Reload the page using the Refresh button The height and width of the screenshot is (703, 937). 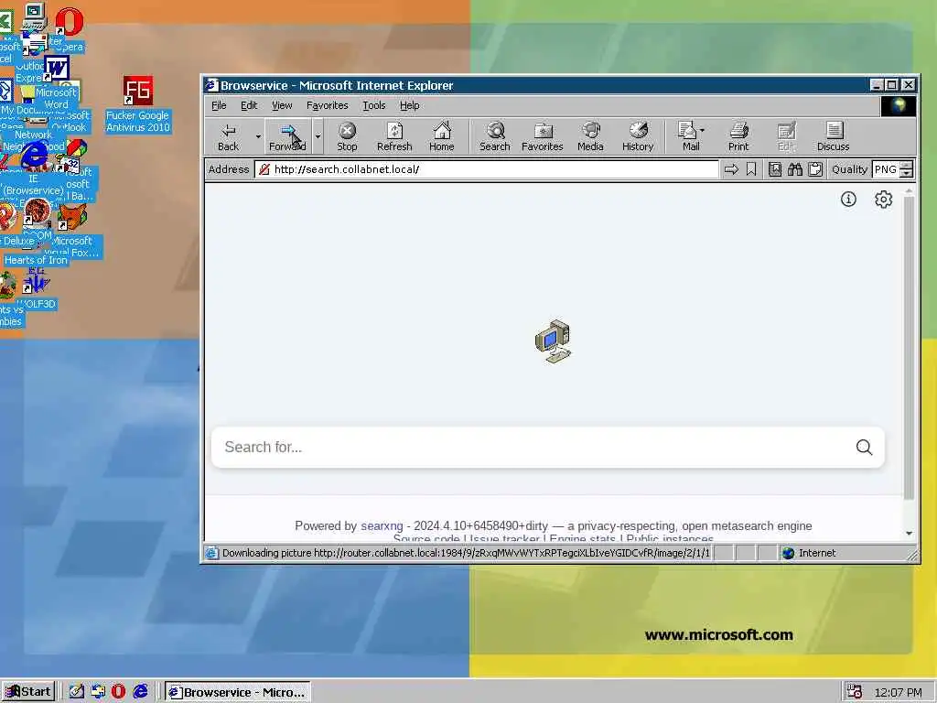point(394,136)
